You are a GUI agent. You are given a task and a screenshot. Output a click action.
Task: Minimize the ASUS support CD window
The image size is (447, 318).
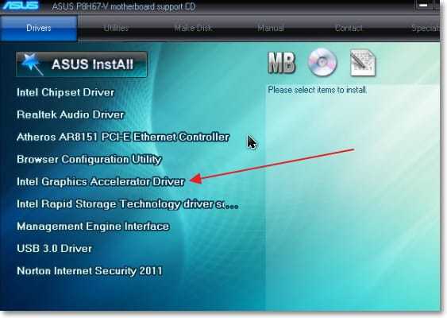click(423, 6)
